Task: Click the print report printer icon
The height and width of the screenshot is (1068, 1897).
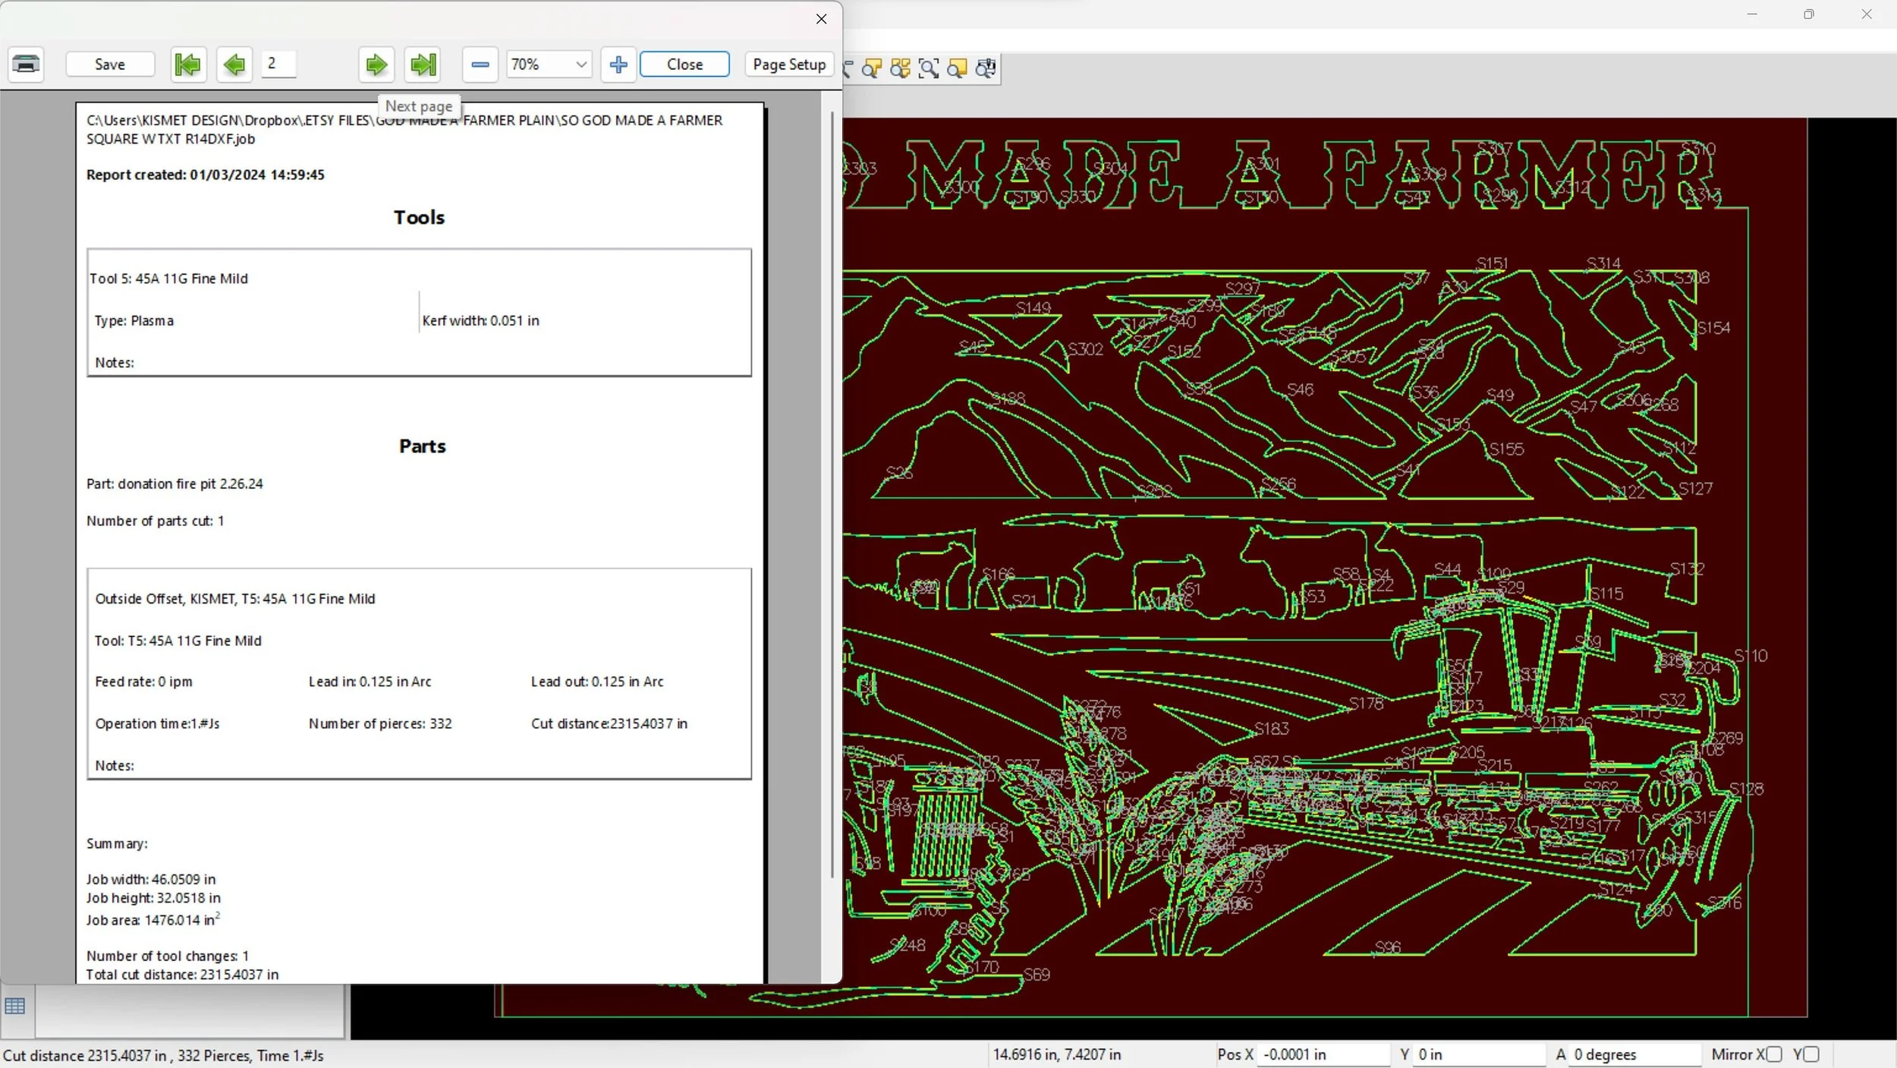Action: tap(26, 65)
